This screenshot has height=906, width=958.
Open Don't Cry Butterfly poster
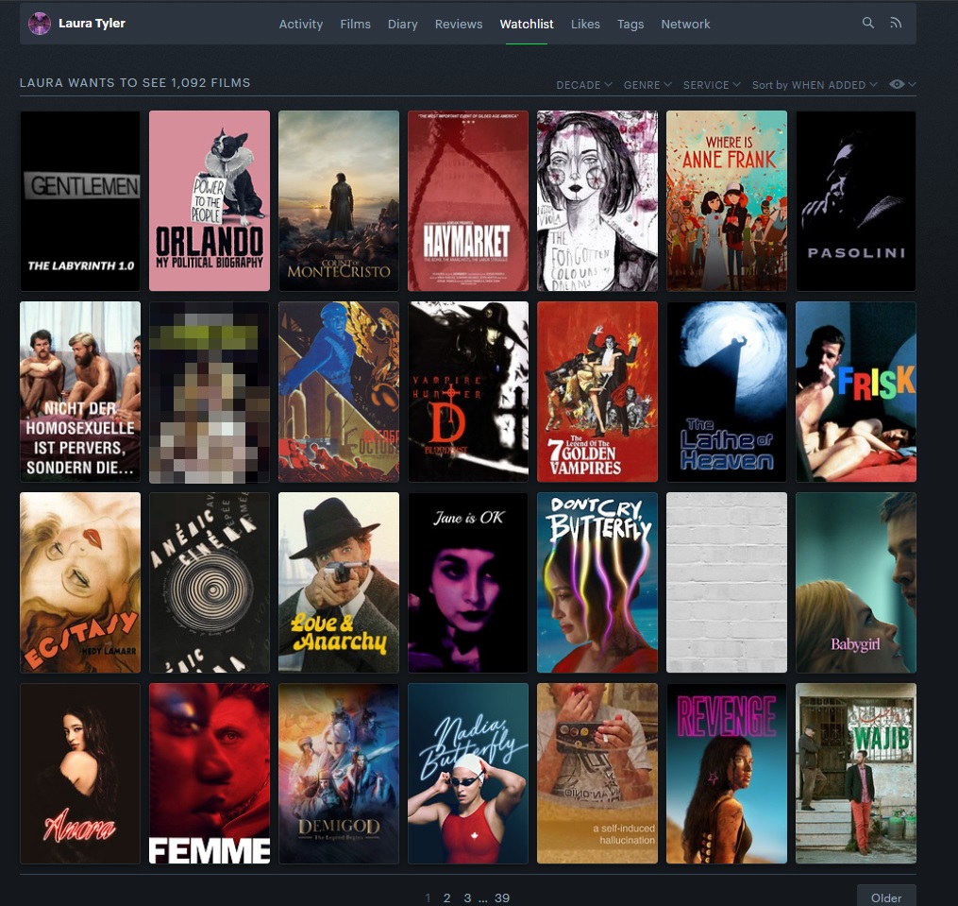click(x=597, y=582)
